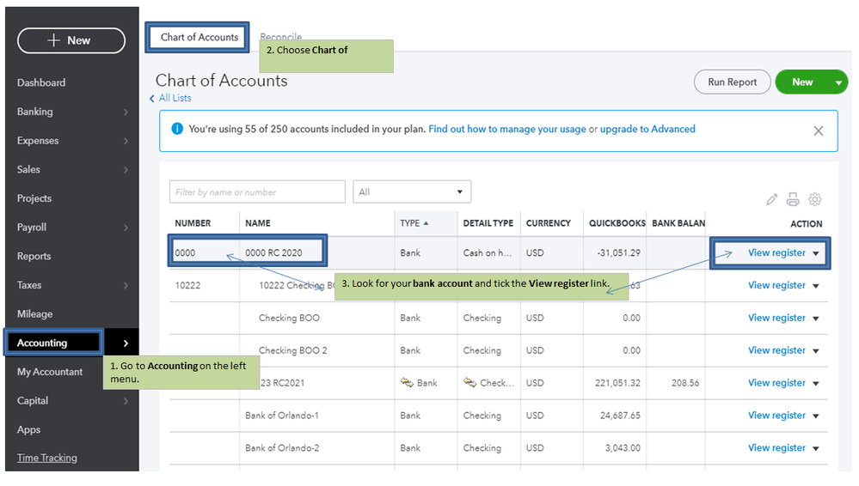Open the green New button dropdown arrow

(838, 82)
